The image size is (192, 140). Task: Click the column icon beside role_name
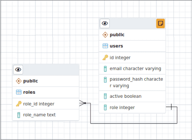tap(19, 115)
